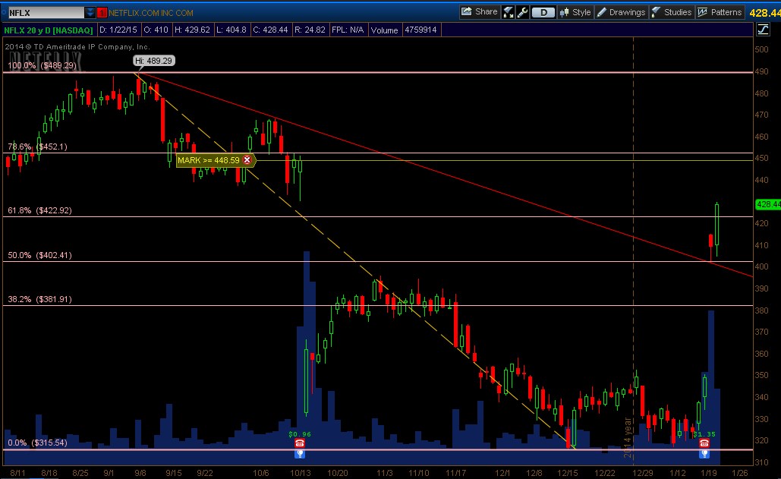Click the 310 level on price axis

pyautogui.click(x=761, y=462)
